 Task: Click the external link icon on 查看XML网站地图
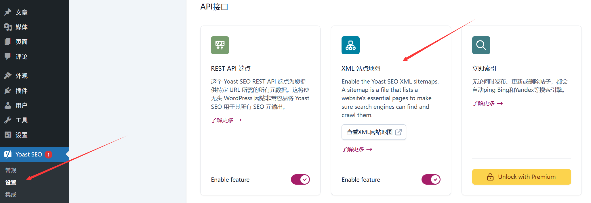(399, 132)
